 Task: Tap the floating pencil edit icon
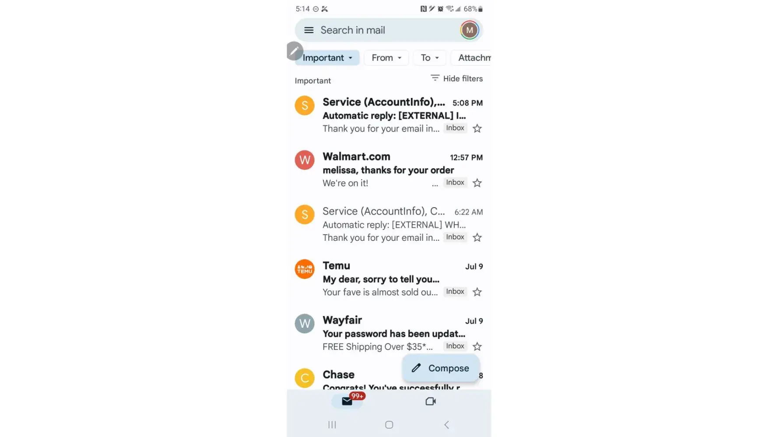click(295, 51)
